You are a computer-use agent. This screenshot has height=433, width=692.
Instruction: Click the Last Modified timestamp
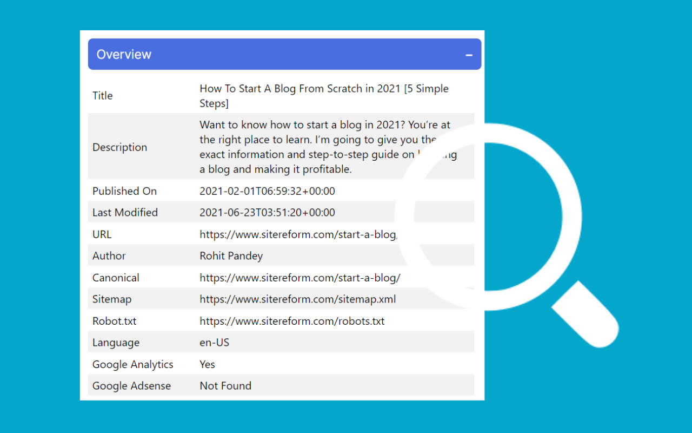[x=267, y=212]
